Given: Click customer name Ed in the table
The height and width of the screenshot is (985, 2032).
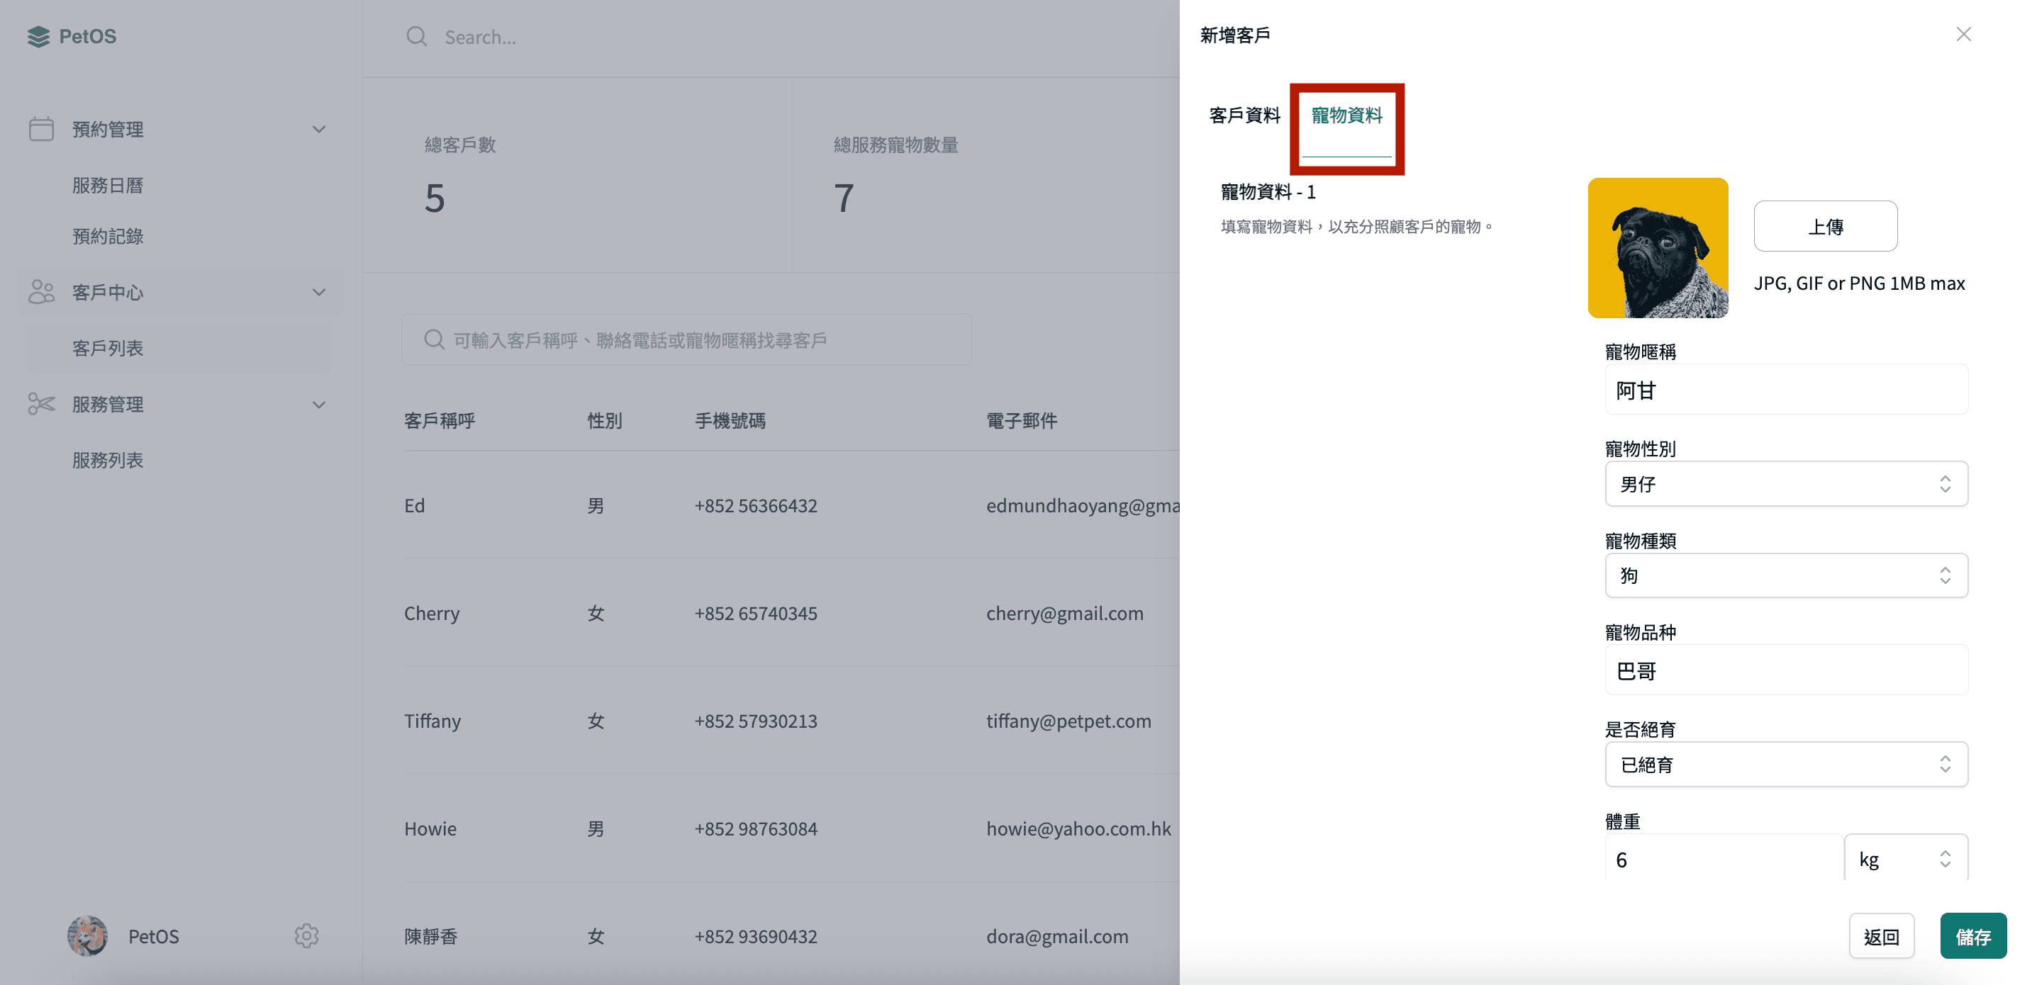Looking at the screenshot, I should (414, 505).
